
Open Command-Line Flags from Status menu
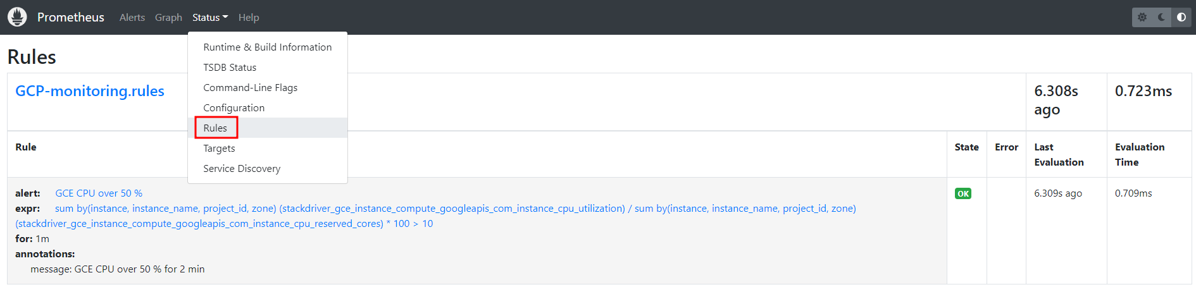[268, 87]
